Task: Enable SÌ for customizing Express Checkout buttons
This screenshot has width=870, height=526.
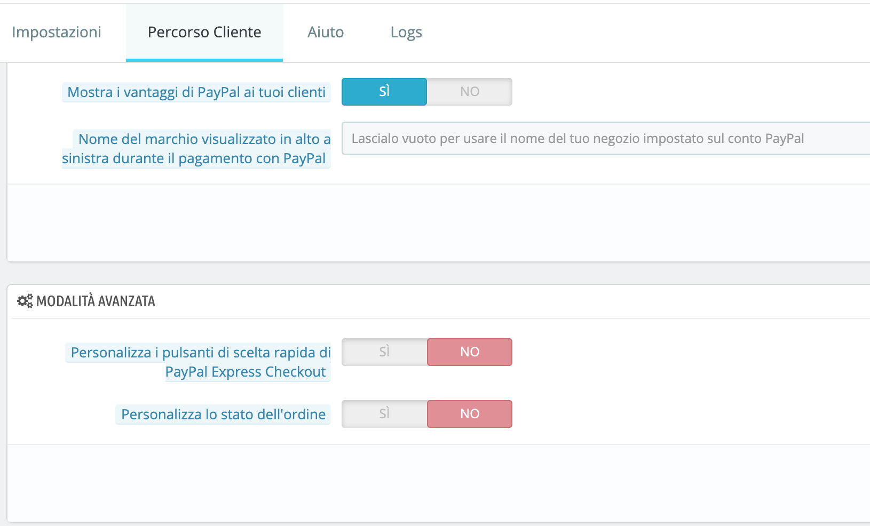Action: click(384, 352)
